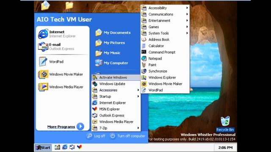
Task: Expand the Entertainment submenu
Action: [x=165, y=21]
